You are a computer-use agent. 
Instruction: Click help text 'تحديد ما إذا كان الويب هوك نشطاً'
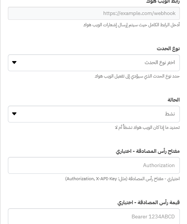coord(147,127)
